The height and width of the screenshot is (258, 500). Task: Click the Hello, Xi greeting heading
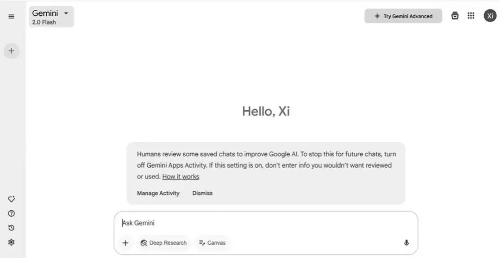tap(266, 111)
